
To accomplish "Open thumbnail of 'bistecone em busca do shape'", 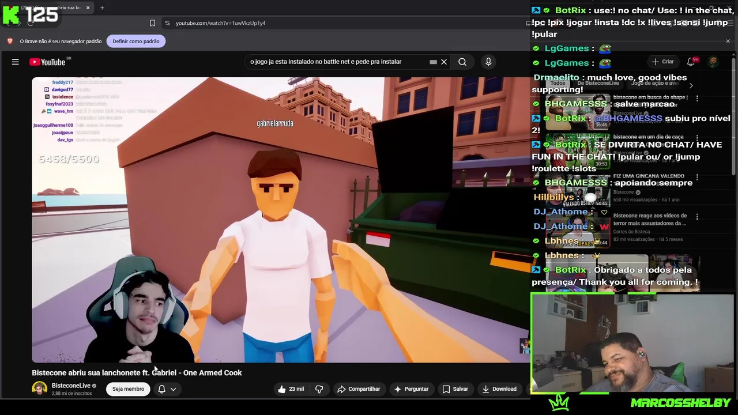I will point(577,112).
